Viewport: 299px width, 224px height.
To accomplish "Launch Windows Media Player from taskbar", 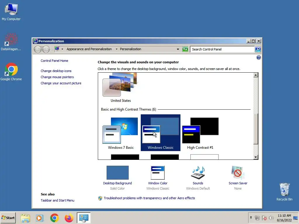I will click(40, 218).
